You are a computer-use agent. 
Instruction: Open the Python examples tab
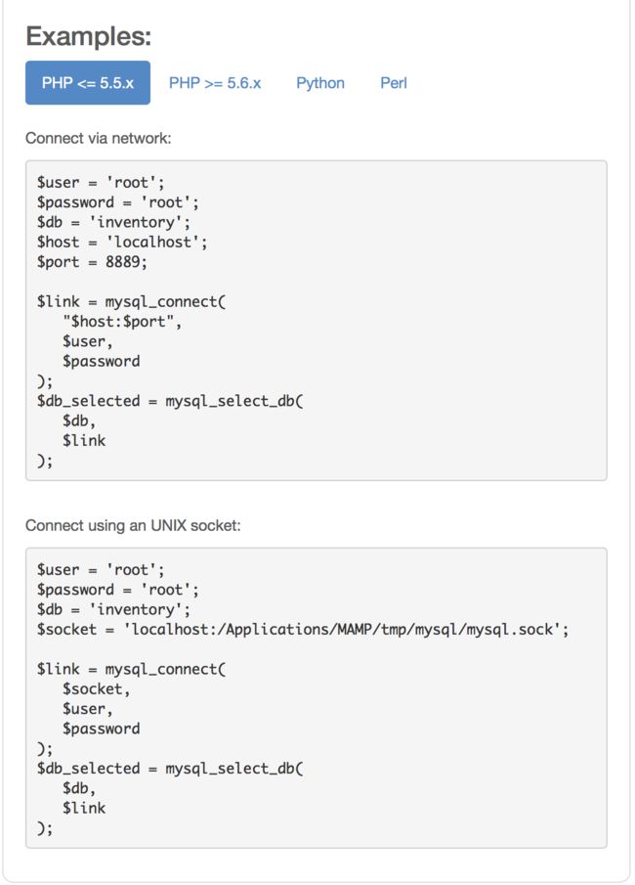[320, 83]
